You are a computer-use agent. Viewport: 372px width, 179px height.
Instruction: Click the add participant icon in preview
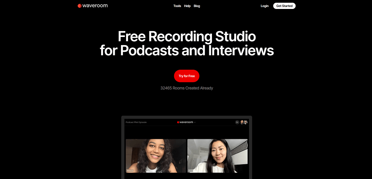point(237,122)
